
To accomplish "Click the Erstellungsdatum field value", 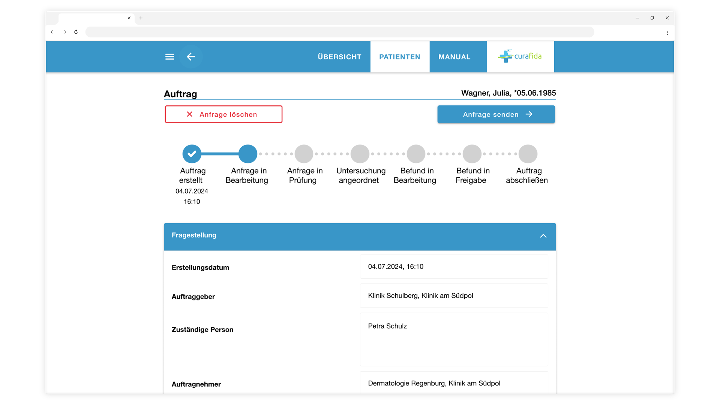I will (454, 267).
